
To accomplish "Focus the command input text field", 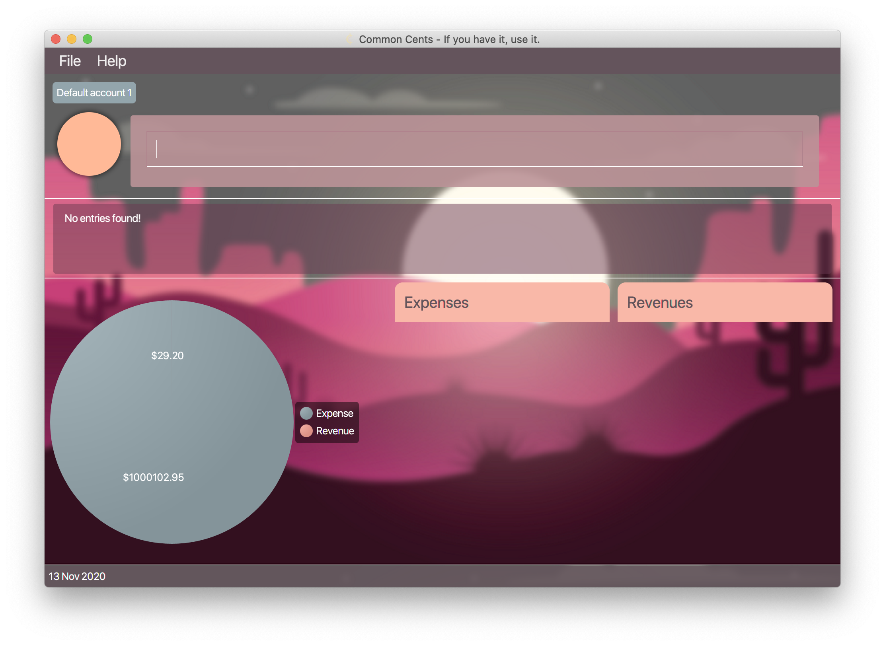I will tap(474, 150).
